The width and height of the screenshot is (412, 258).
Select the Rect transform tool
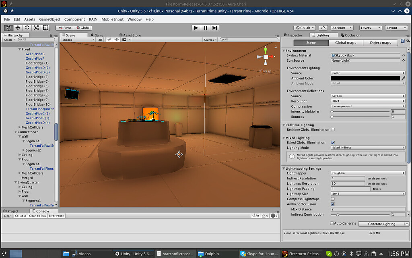click(x=45, y=27)
